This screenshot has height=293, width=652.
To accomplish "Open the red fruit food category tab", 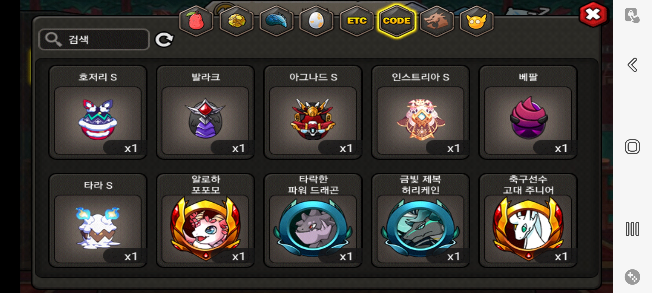I will click(x=196, y=21).
